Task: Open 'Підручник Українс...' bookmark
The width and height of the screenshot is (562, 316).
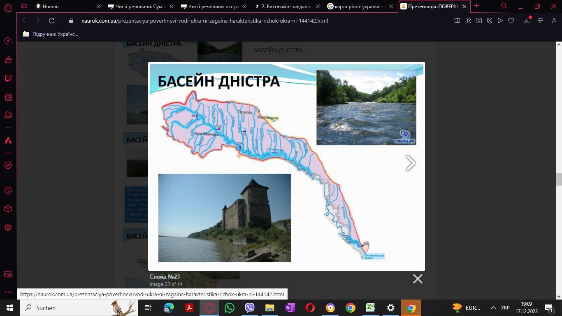Action: (51, 34)
